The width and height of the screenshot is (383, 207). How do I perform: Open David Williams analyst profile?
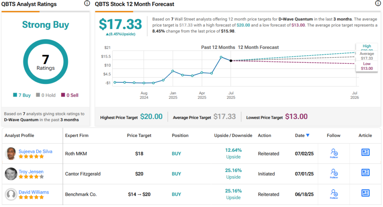pos(34,192)
